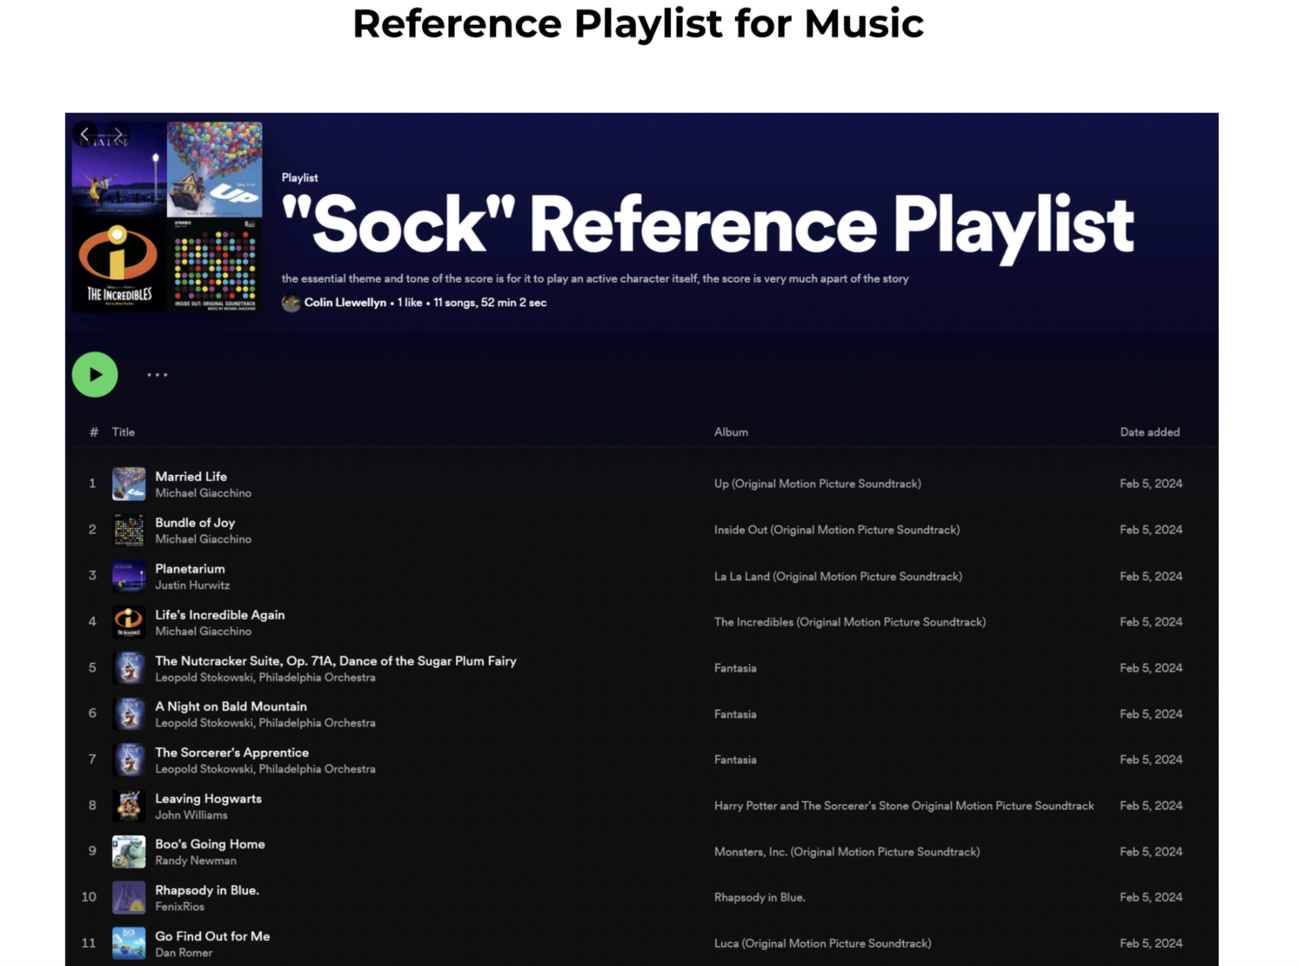Click the Go Find Out for Me thumbnail
The image size is (1300, 966).
coord(129,943)
